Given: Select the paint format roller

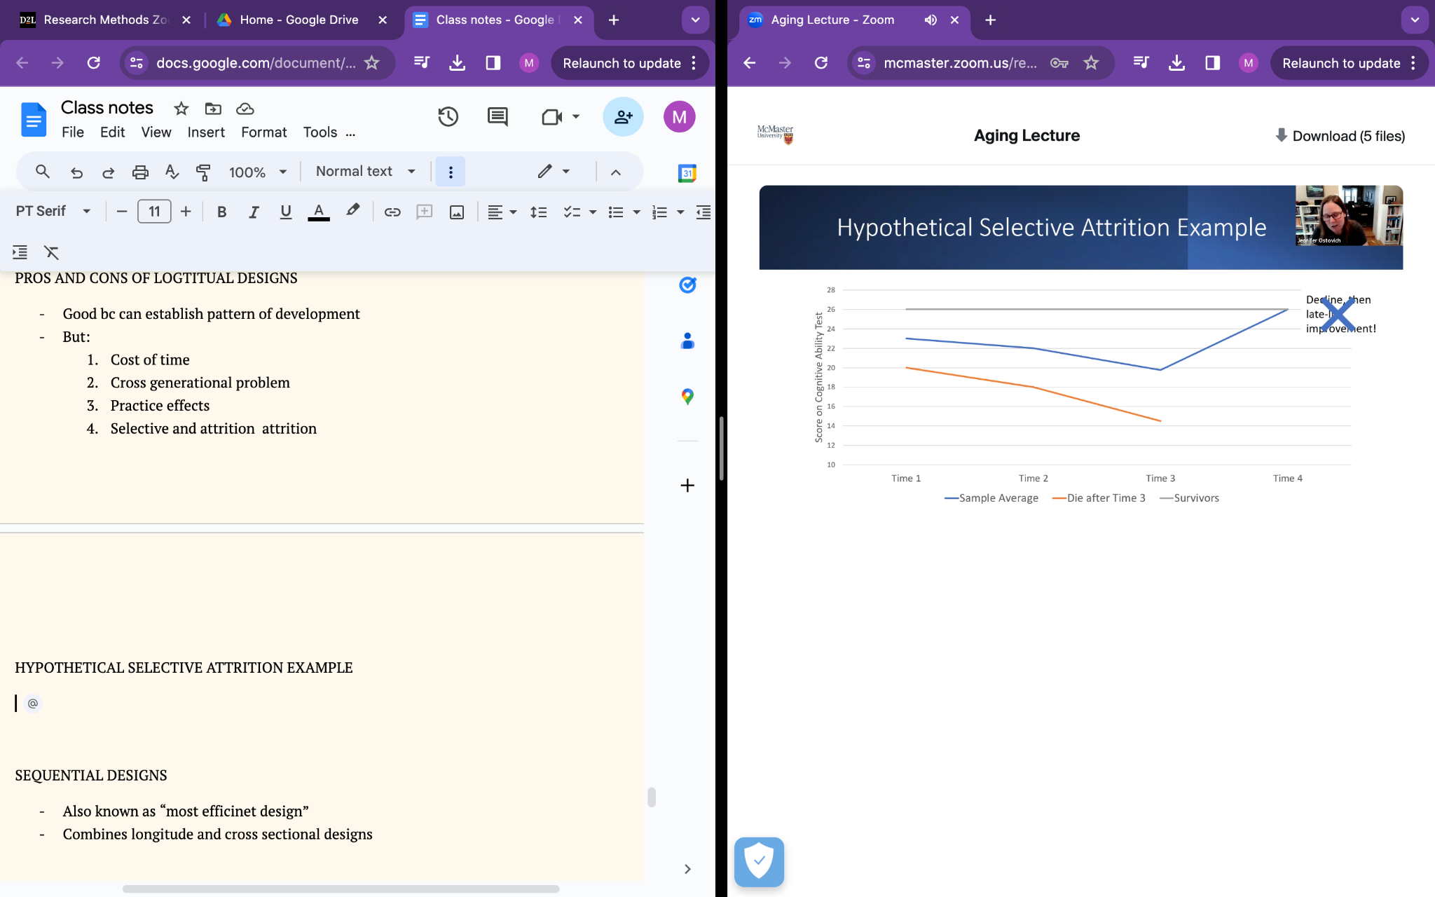Looking at the screenshot, I should (x=203, y=172).
